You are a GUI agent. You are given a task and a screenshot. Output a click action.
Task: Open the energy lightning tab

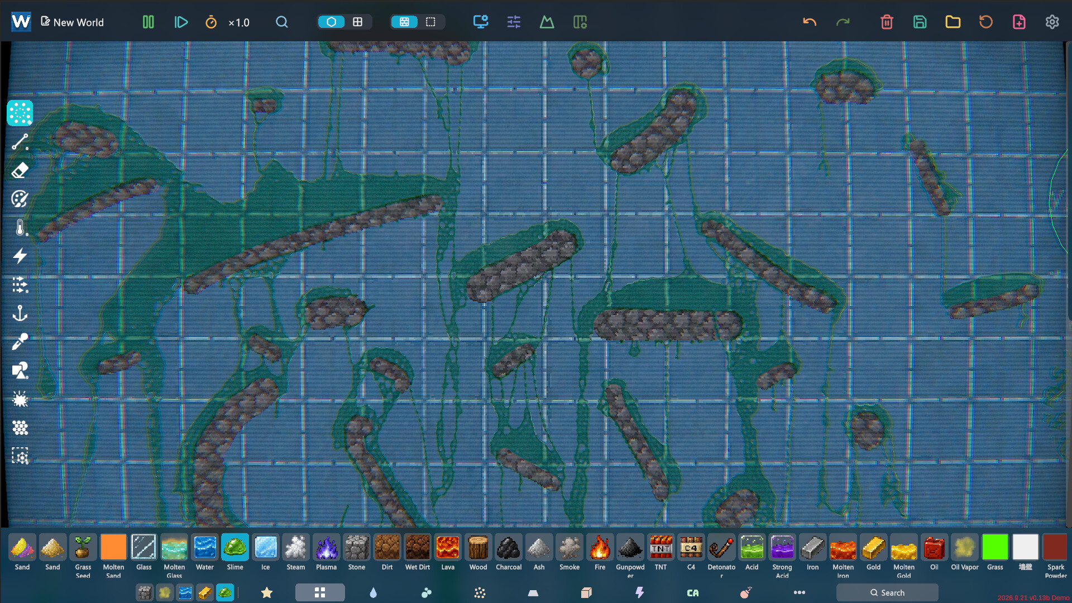(639, 592)
